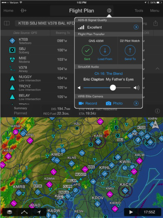Play the weather radar animation
This screenshot has width=163, height=218.
coord(131,212)
